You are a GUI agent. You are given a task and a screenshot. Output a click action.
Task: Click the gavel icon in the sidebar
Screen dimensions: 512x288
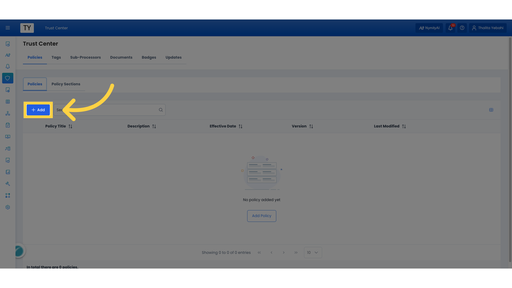tap(7, 184)
